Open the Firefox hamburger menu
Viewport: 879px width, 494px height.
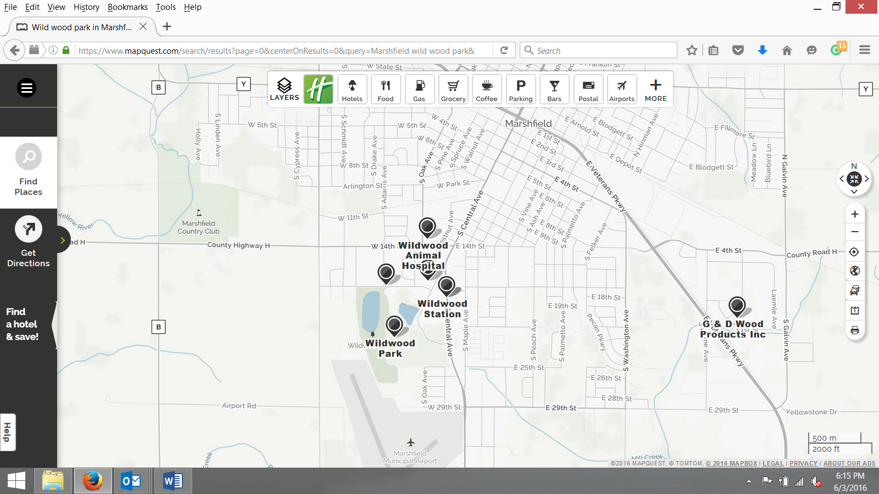point(865,50)
